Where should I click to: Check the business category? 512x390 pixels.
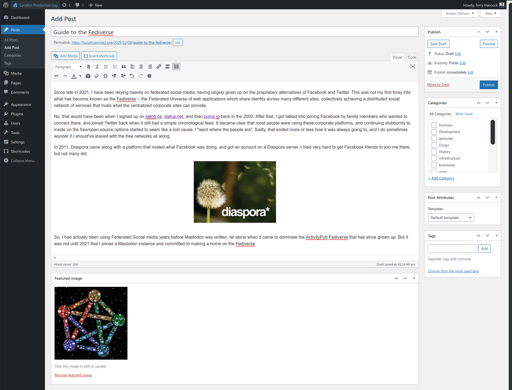434,125
